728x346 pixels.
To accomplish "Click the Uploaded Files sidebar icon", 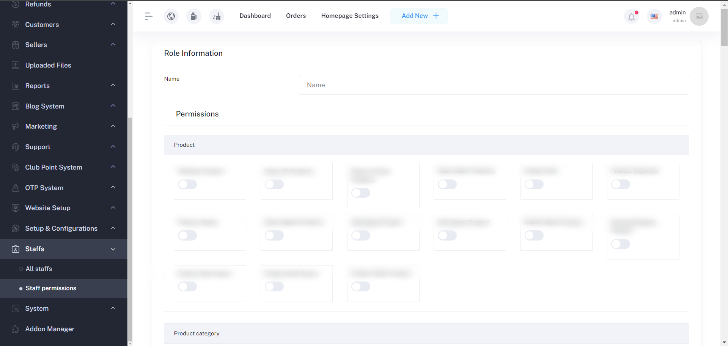I will click(16, 65).
